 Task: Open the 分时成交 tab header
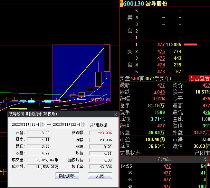click(165, 160)
